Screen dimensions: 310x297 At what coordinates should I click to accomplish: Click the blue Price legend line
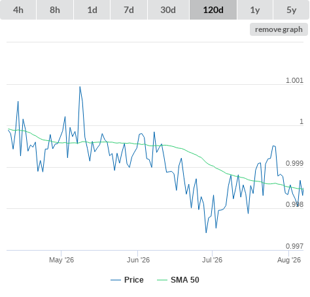116,280
